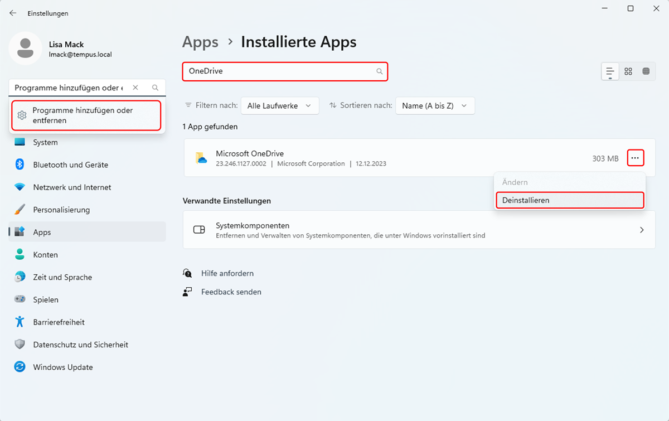Image resolution: width=669 pixels, height=421 pixels.
Task: Click the Feedback senden person icon
Action: pos(187,292)
